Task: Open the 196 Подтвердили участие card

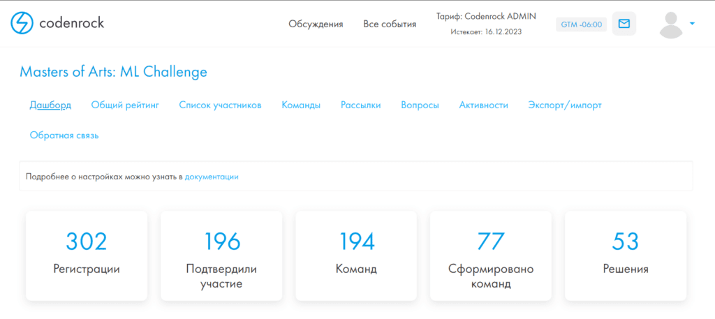Action: (x=221, y=255)
